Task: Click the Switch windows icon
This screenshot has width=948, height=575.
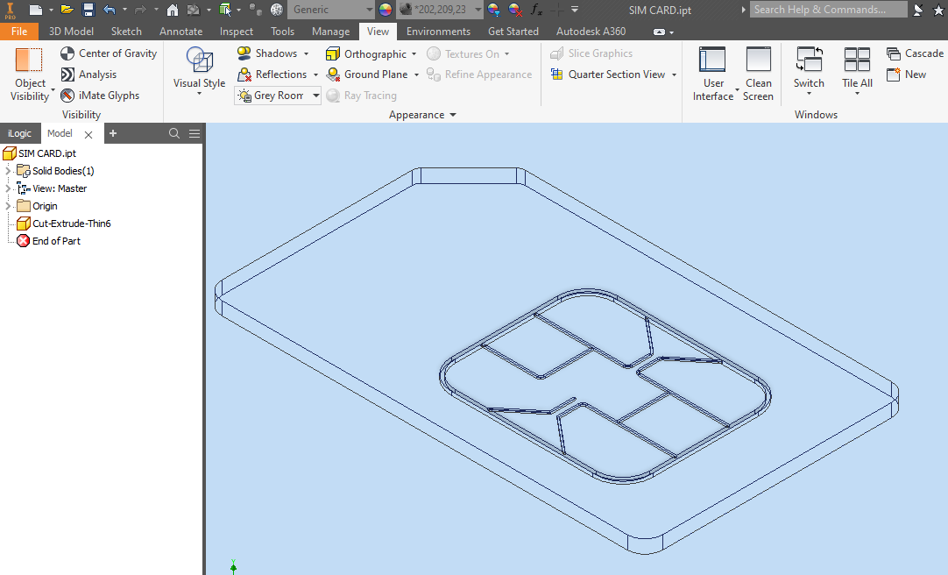Action: tap(809, 60)
